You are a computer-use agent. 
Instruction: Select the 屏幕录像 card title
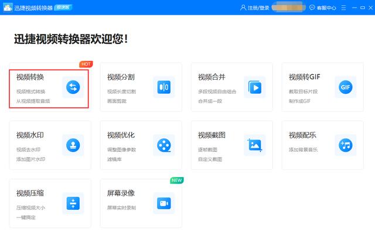click(x=121, y=193)
